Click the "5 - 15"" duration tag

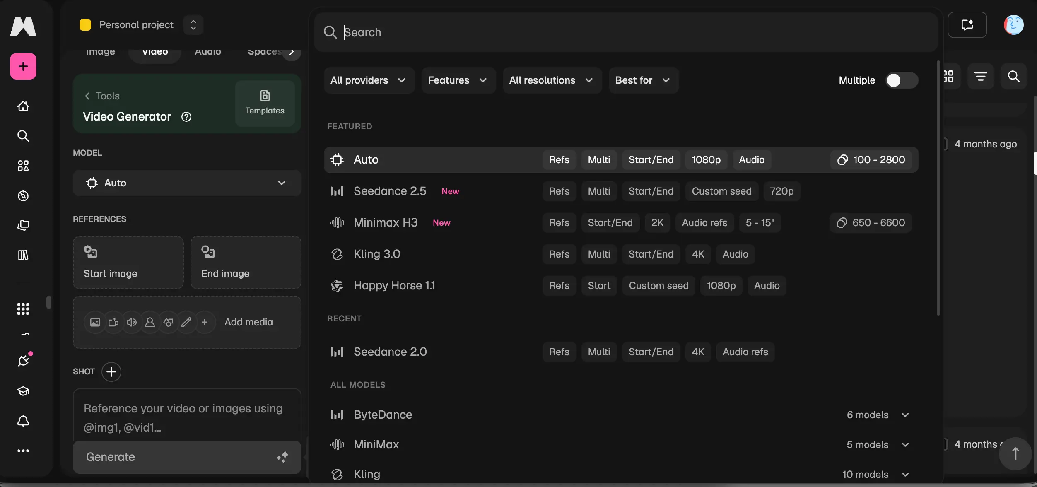tap(760, 223)
